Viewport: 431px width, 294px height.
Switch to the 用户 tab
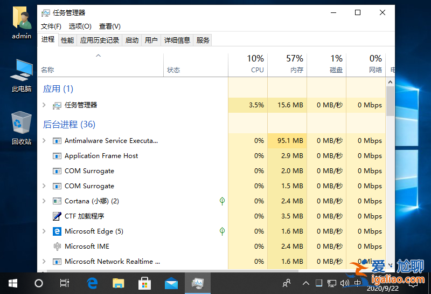coord(151,40)
